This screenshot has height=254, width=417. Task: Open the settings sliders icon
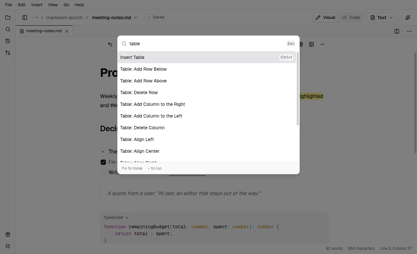click(8, 246)
